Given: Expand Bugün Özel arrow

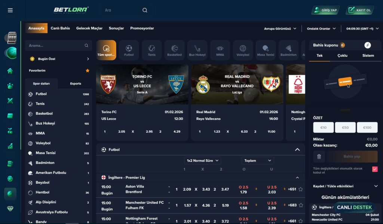Looking at the screenshot, I should pyautogui.click(x=88, y=59).
